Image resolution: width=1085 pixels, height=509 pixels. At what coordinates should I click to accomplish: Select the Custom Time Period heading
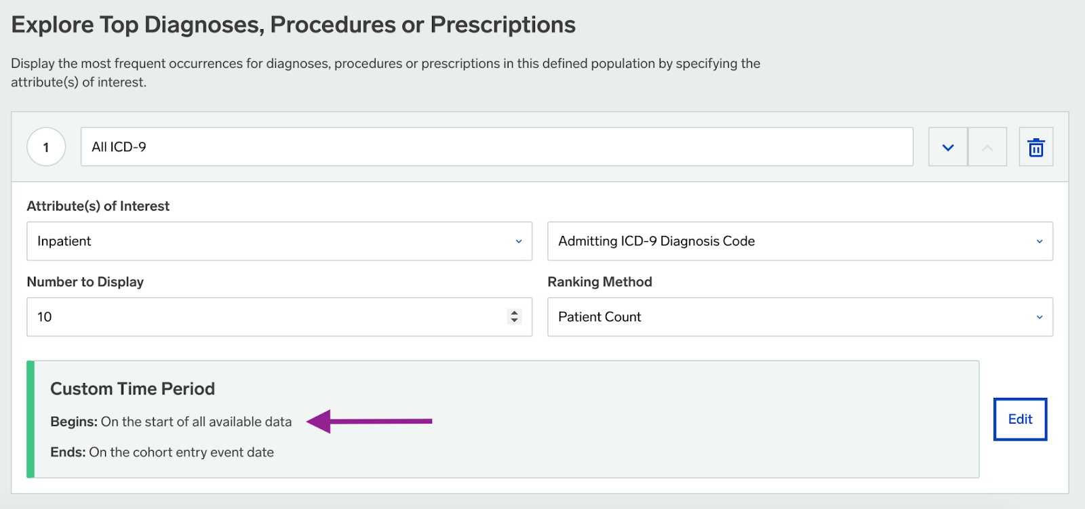click(132, 389)
